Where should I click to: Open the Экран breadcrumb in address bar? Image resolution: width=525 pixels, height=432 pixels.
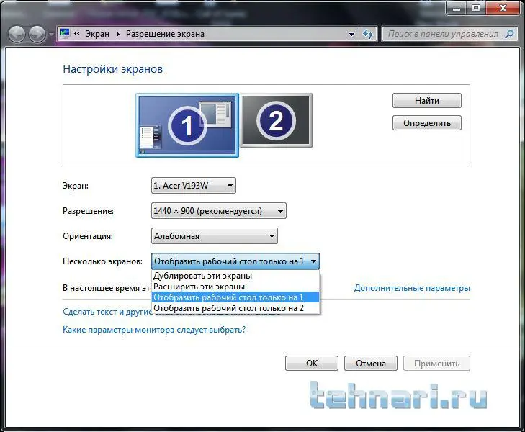(97, 34)
